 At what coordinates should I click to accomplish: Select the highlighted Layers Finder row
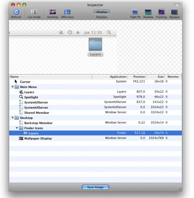click(x=95, y=133)
